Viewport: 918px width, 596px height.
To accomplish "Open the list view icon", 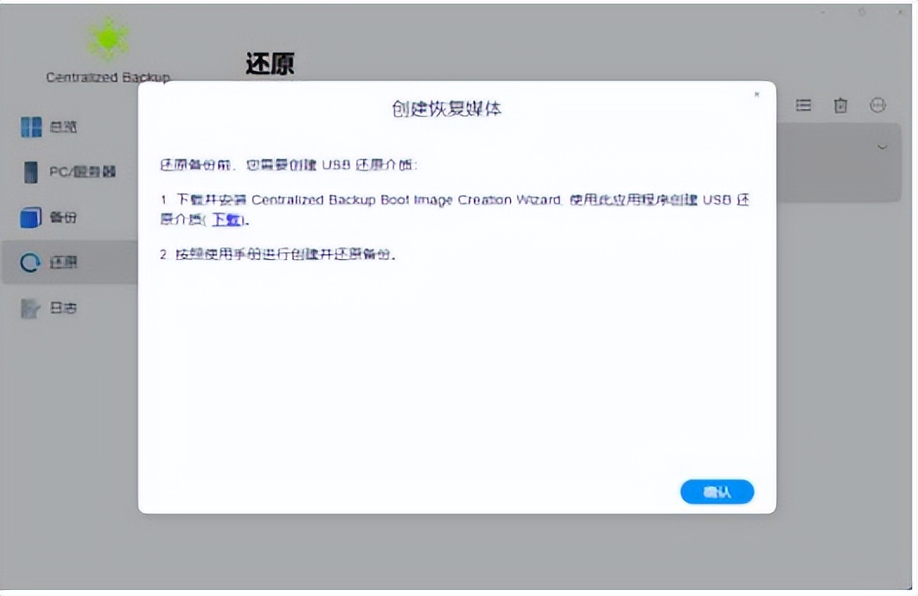I will (804, 105).
